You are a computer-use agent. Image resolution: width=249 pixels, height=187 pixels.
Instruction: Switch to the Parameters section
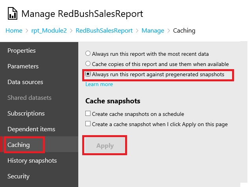point(23,66)
